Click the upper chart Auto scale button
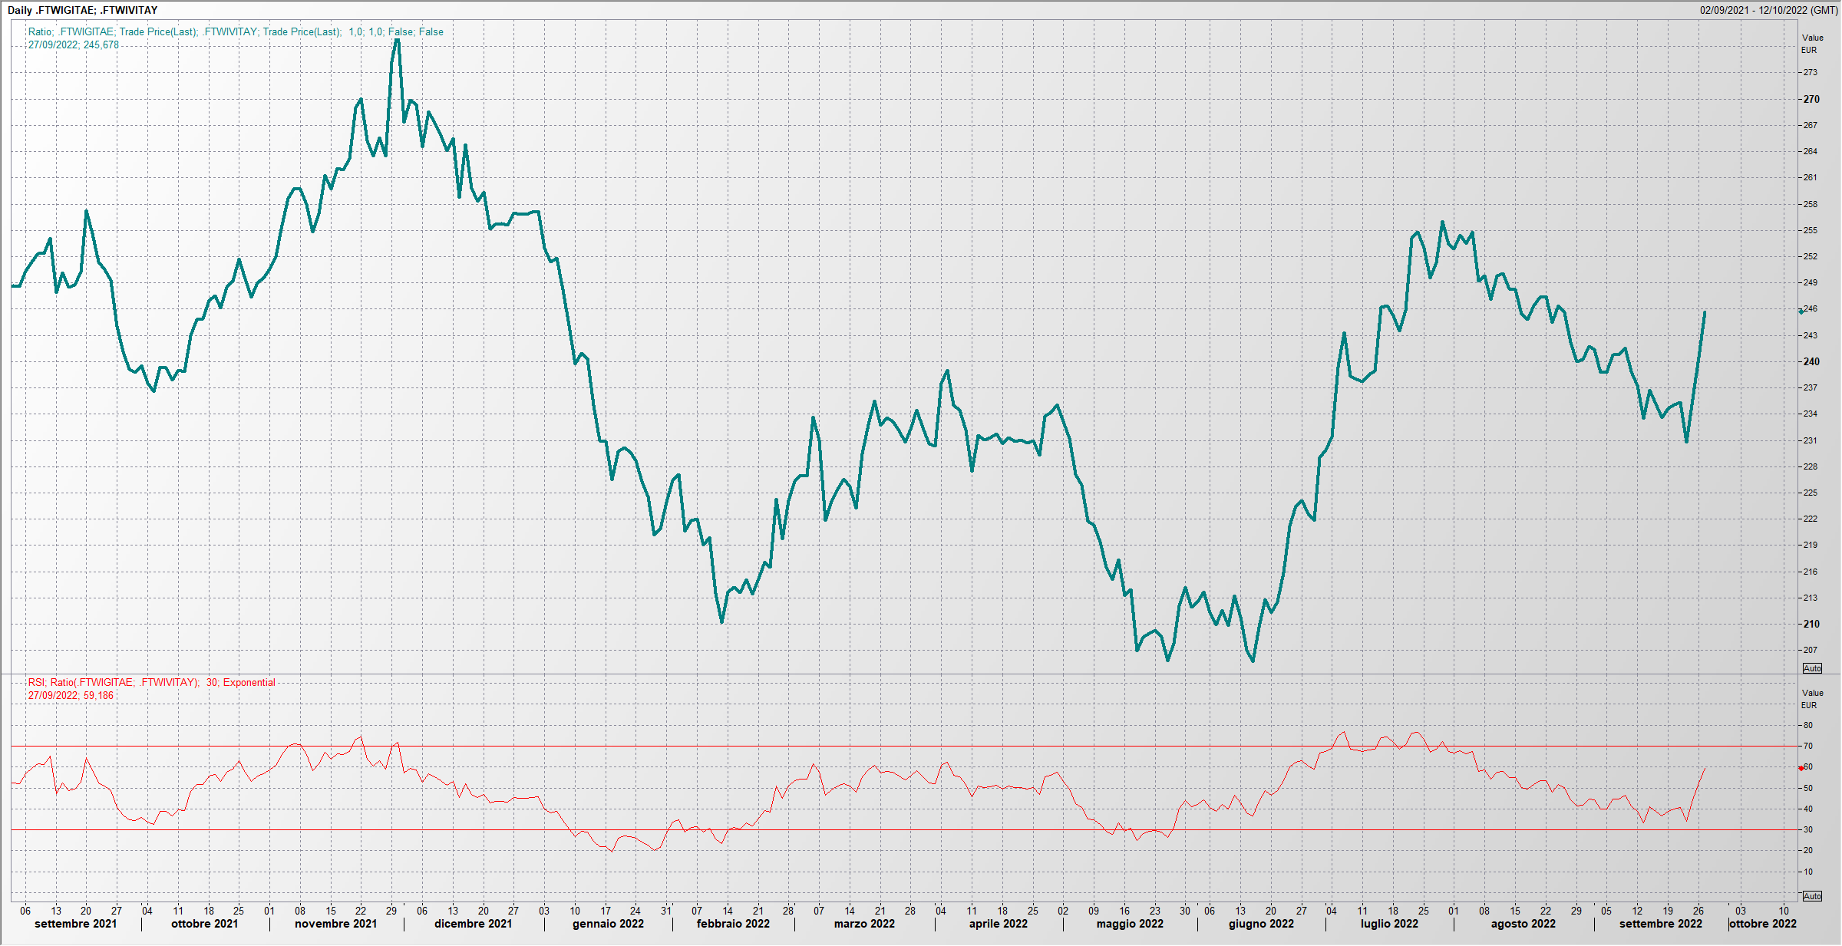Viewport: 1842px width, 946px height. point(1812,668)
